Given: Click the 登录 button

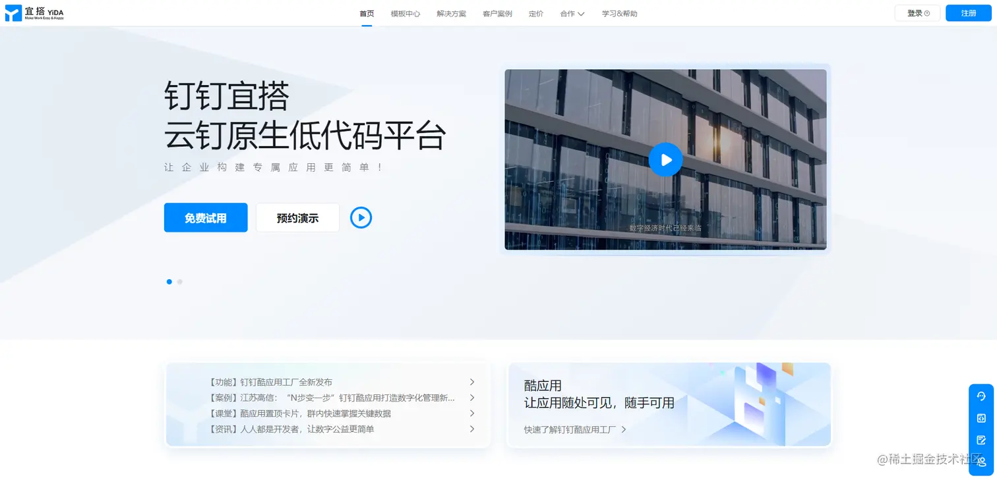Looking at the screenshot, I should click(x=917, y=13).
